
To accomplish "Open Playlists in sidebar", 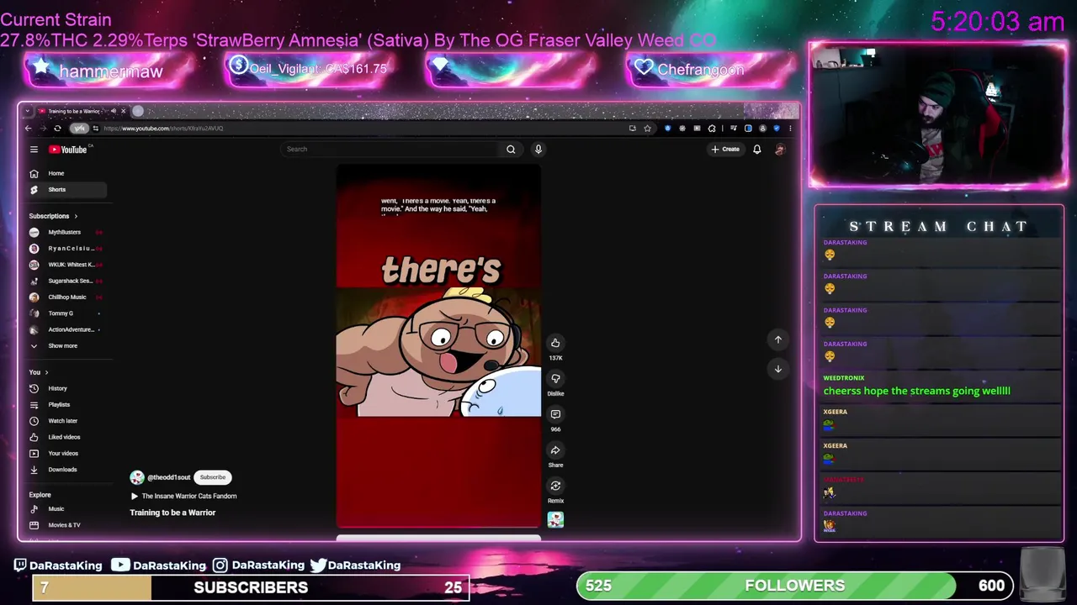I will click(66, 405).
